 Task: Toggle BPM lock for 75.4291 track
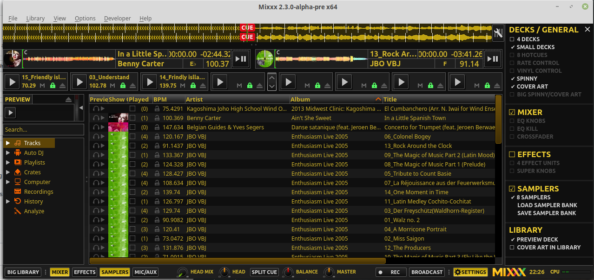click(x=157, y=108)
